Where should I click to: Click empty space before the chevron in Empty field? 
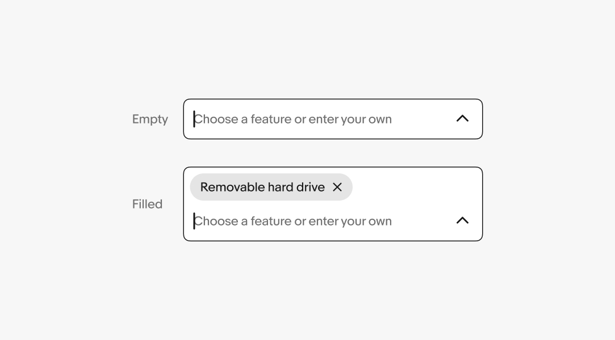coord(423,119)
